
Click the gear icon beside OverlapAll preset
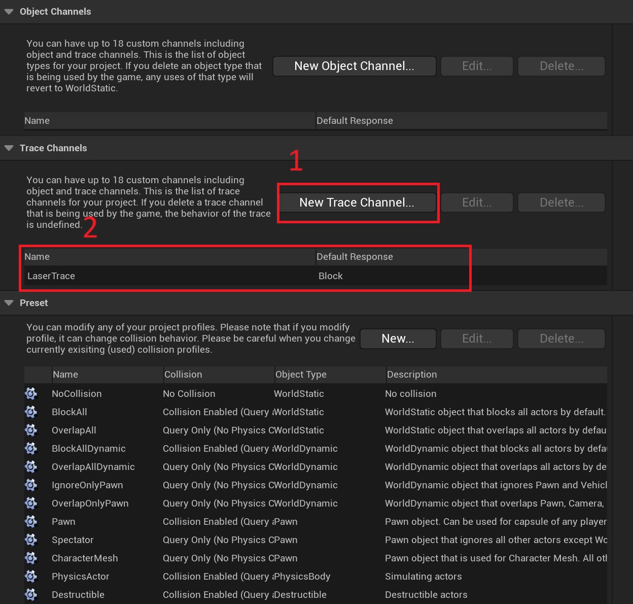pyautogui.click(x=31, y=430)
